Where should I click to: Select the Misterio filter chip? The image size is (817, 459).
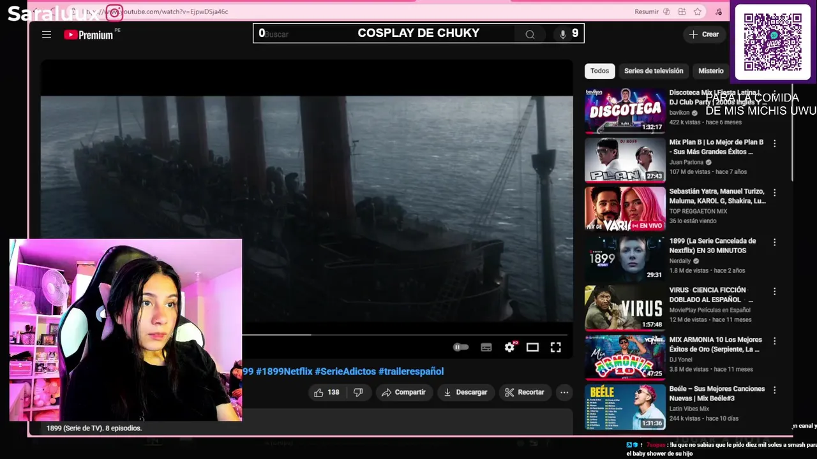pos(710,71)
